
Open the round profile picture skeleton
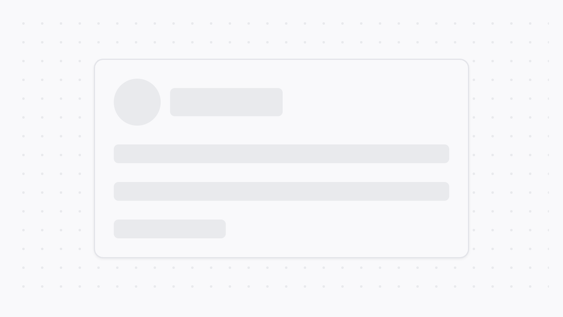[x=137, y=102]
